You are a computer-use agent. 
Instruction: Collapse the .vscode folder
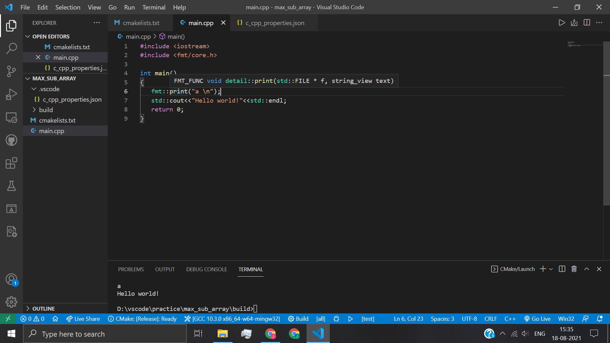click(x=34, y=89)
